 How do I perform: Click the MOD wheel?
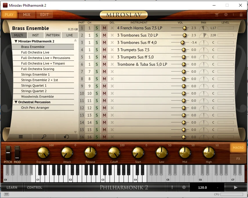click(17, 153)
